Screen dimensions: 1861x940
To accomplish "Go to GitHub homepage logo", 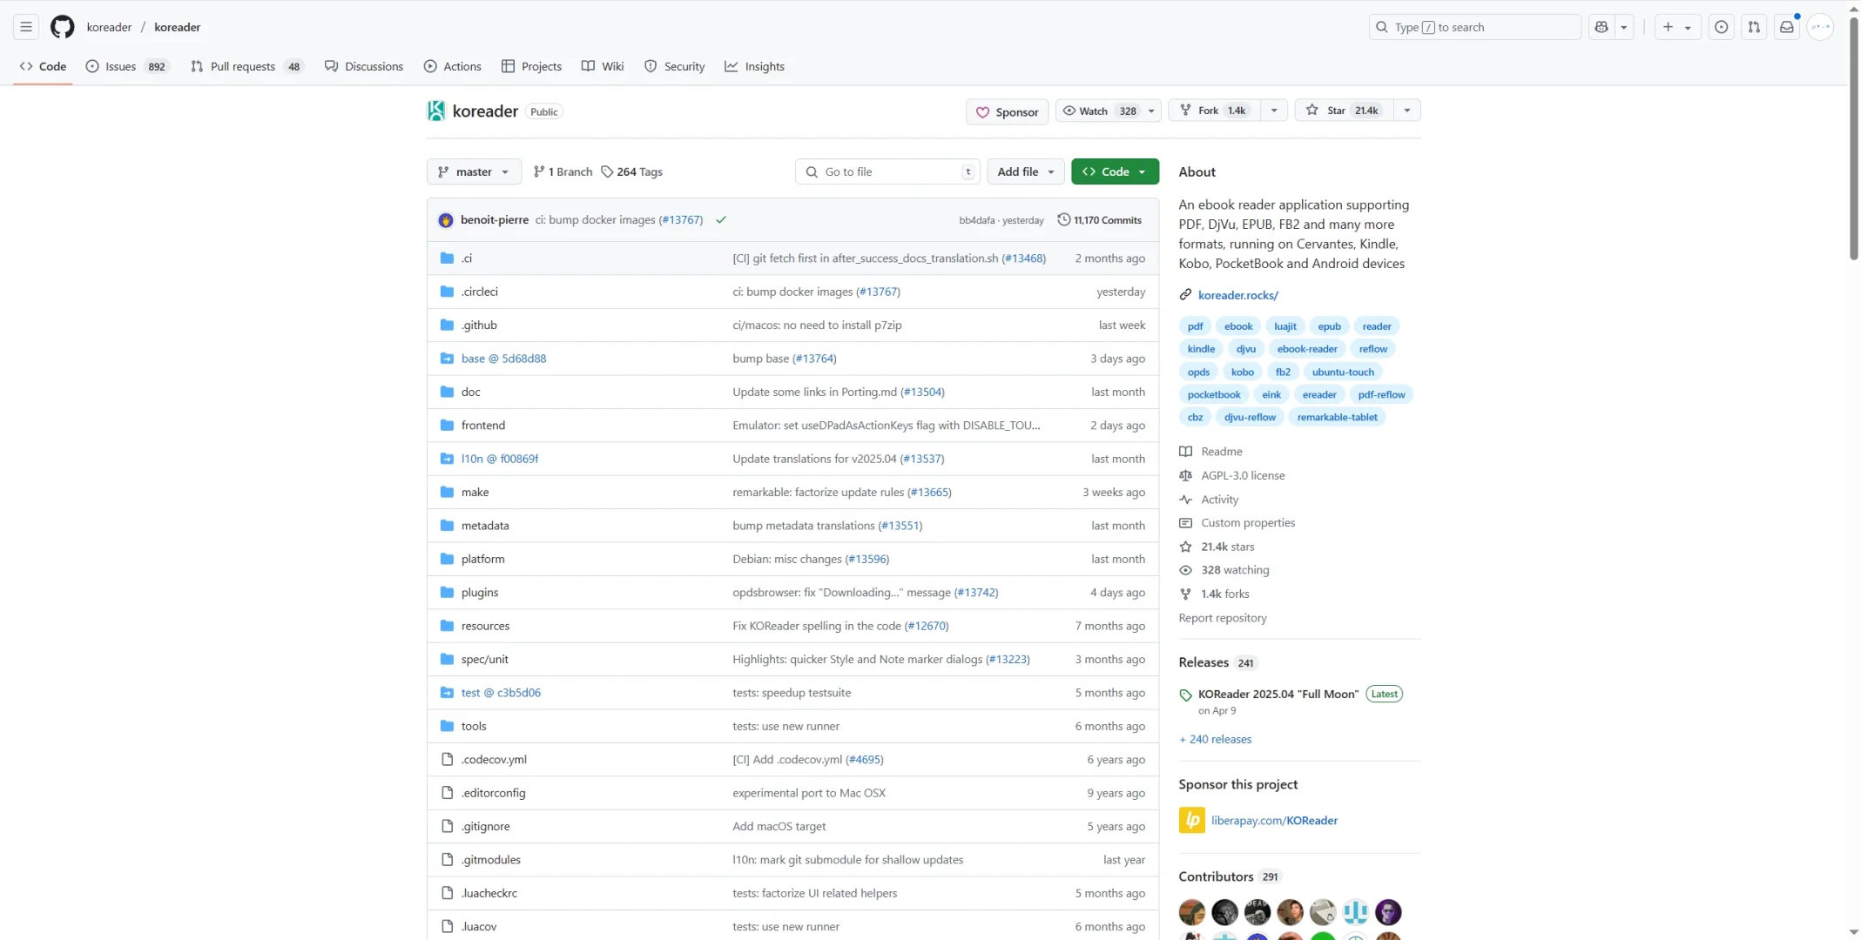I will coord(63,27).
